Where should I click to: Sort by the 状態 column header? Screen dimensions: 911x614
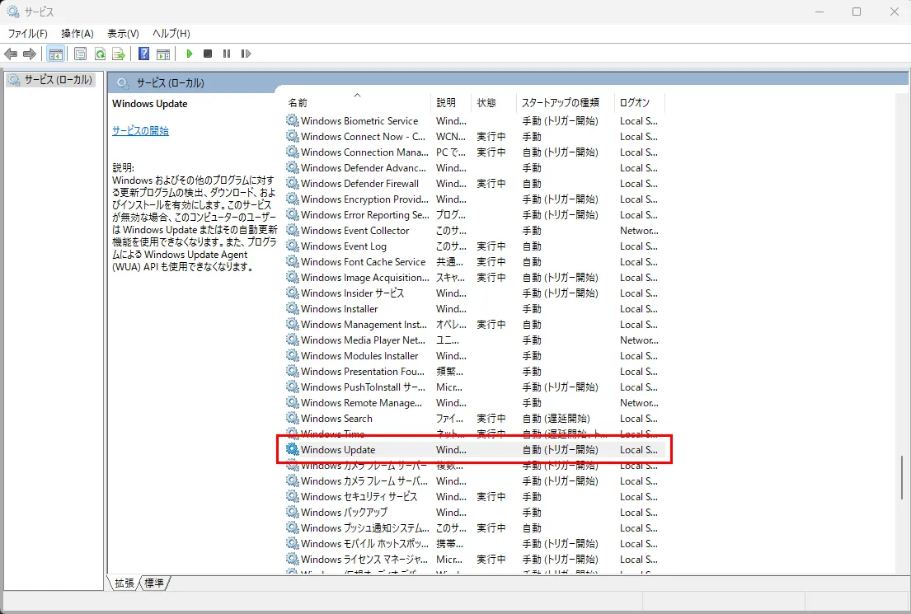pyautogui.click(x=494, y=102)
